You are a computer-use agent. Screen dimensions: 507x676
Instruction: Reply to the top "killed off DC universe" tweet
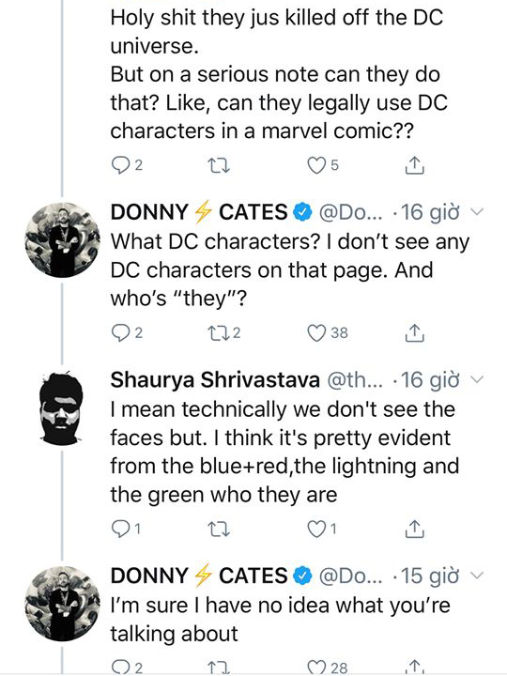click(119, 165)
